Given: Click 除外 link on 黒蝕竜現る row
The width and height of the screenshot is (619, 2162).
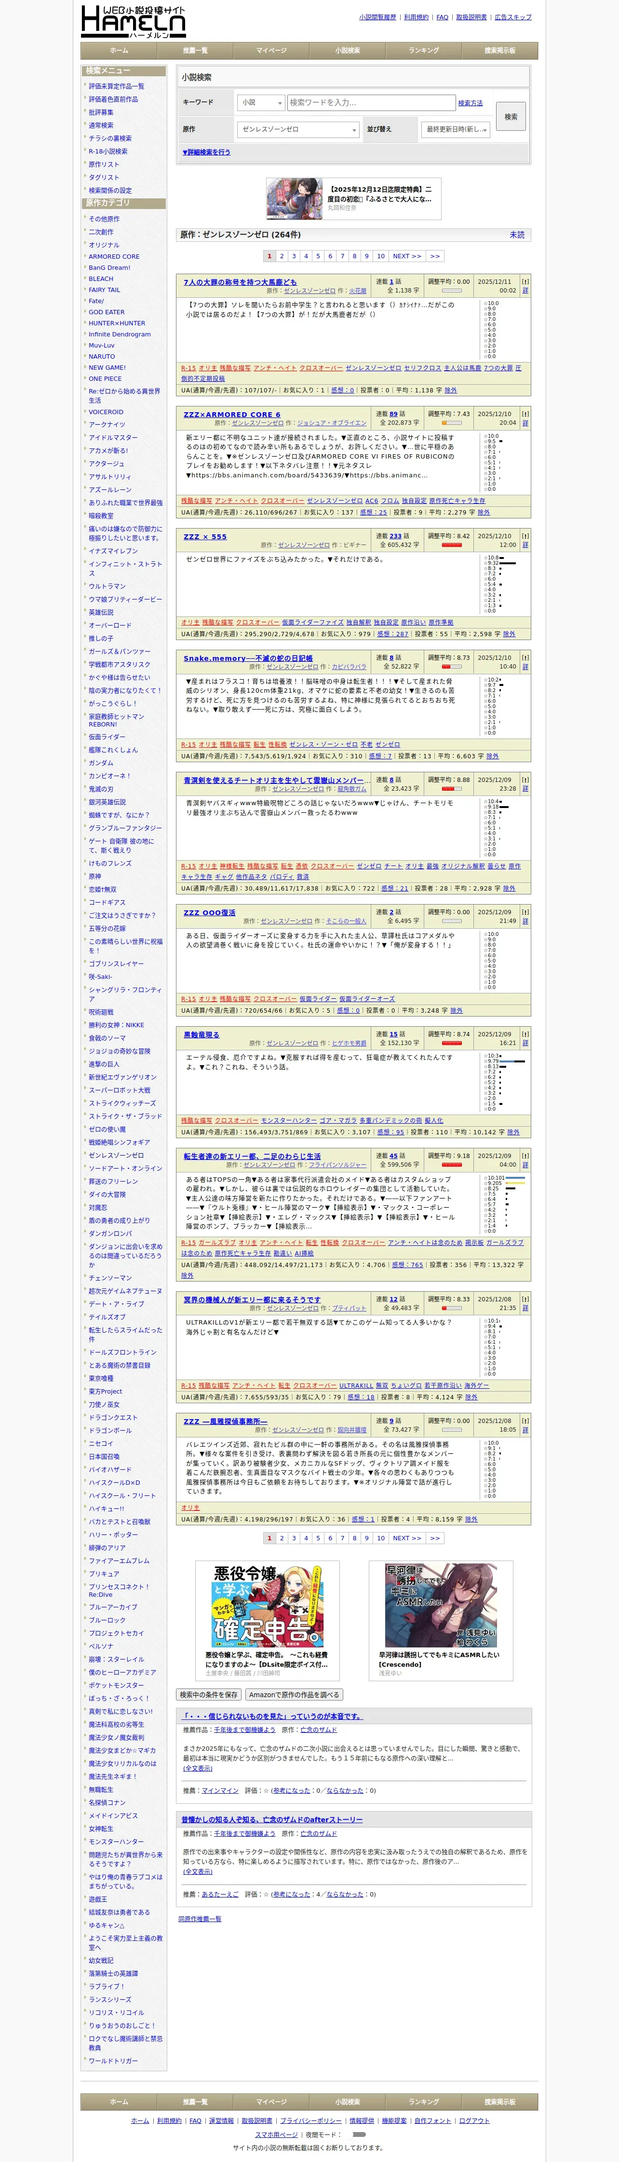Looking at the screenshot, I should coord(513,1132).
